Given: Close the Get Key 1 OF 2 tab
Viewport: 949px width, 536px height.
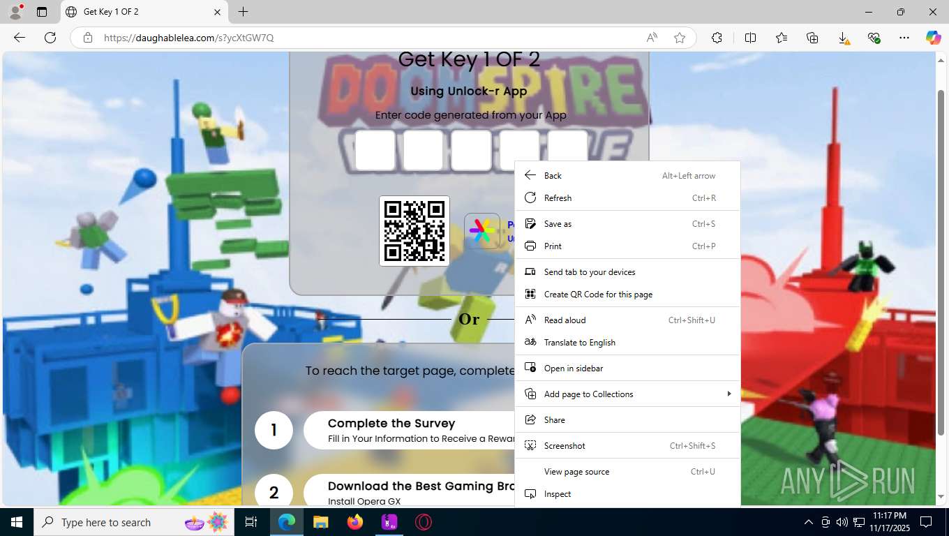Looking at the screenshot, I should pyautogui.click(x=217, y=12).
